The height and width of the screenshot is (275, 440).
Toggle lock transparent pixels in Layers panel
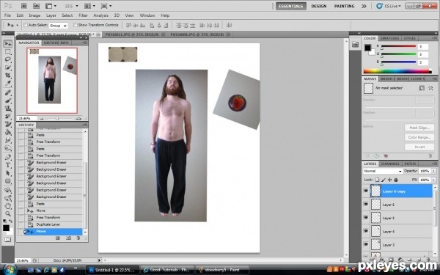[x=377, y=180]
